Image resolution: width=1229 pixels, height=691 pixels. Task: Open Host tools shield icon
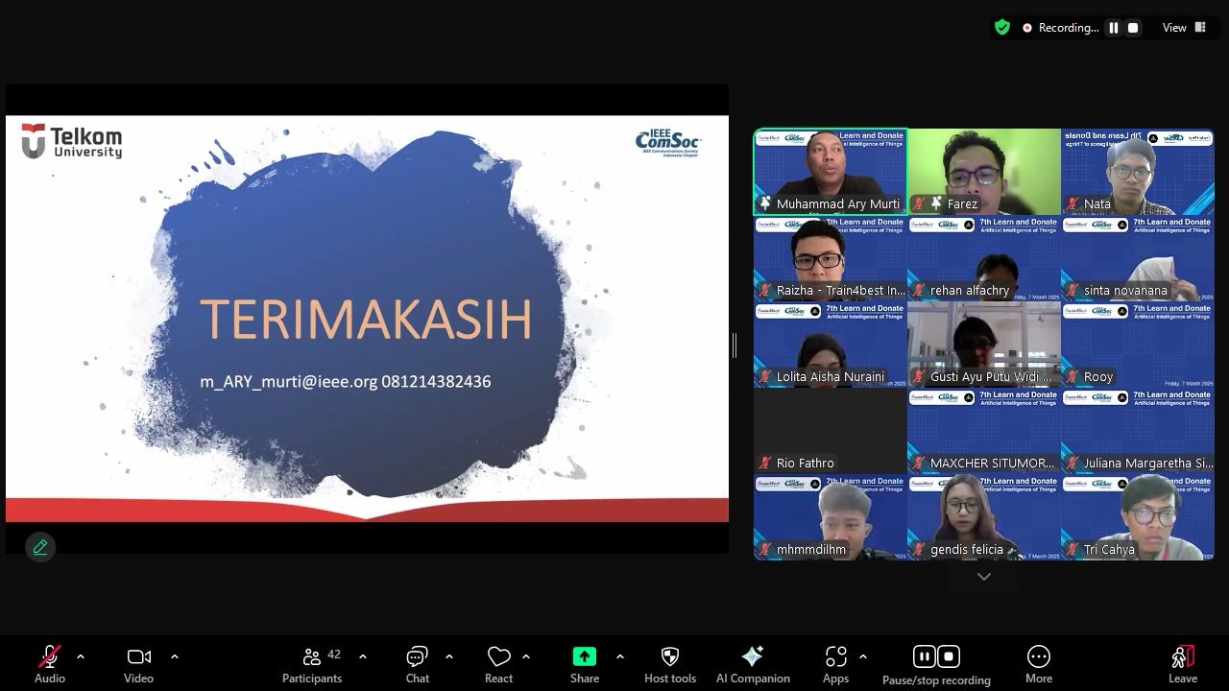click(x=670, y=663)
